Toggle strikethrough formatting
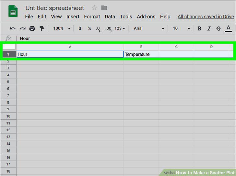 click(218, 28)
